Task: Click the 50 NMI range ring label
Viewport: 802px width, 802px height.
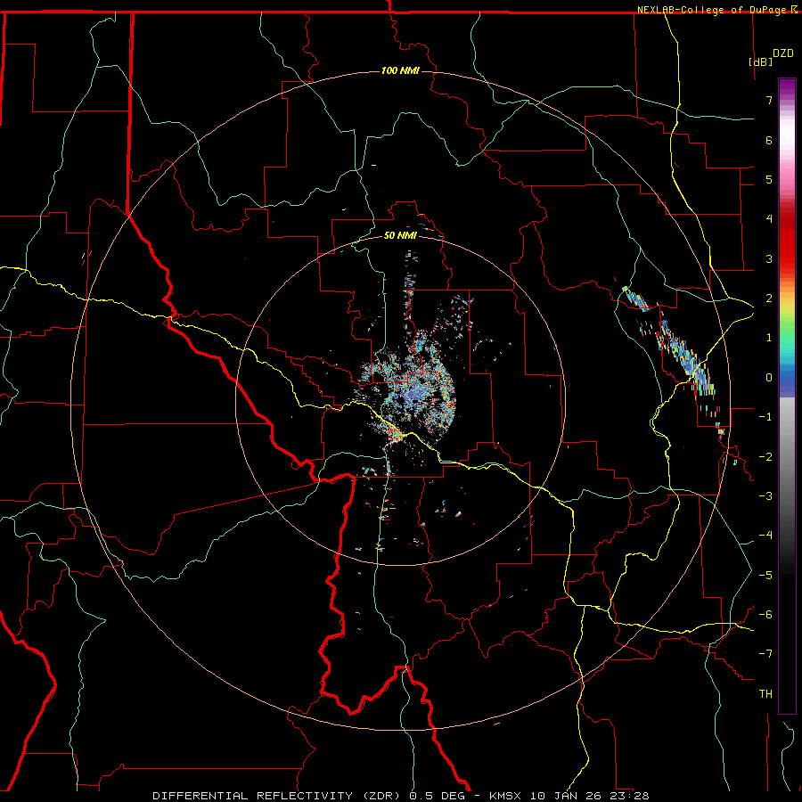Action: click(x=400, y=235)
